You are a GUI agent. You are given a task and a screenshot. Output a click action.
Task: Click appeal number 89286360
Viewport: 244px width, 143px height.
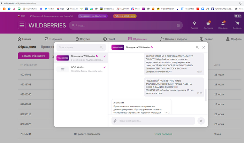(26, 94)
